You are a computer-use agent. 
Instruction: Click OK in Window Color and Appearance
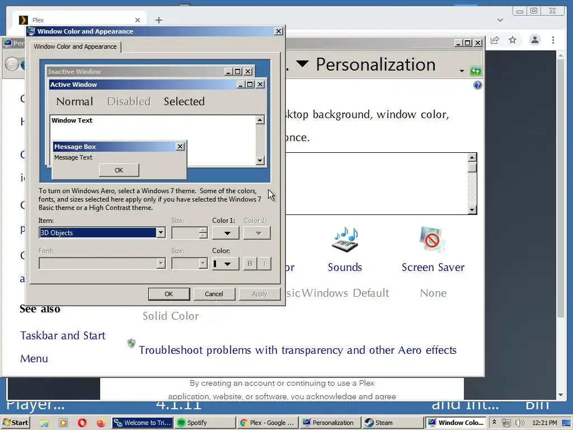click(x=169, y=294)
